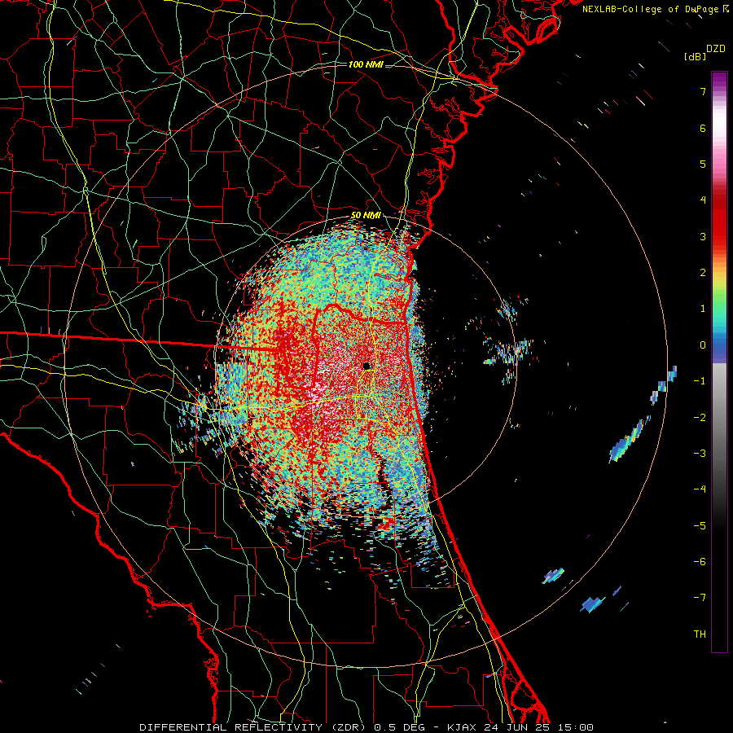Click the '100 NMI' range ring label

pos(366,64)
